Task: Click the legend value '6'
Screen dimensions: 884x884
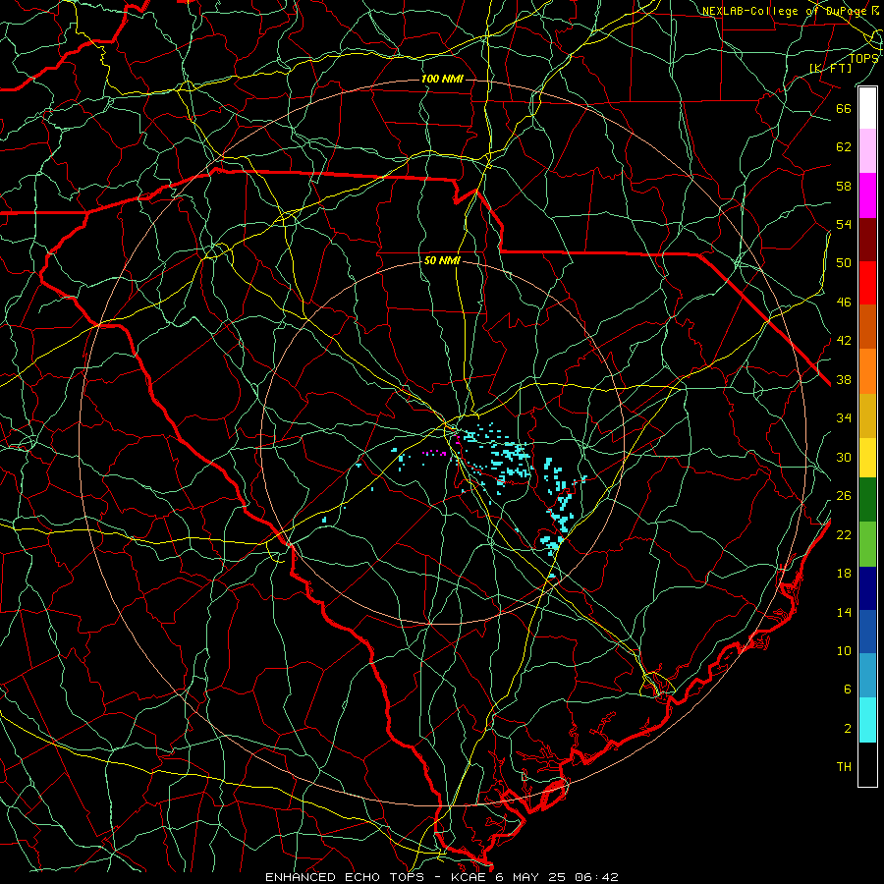Action: click(x=848, y=689)
